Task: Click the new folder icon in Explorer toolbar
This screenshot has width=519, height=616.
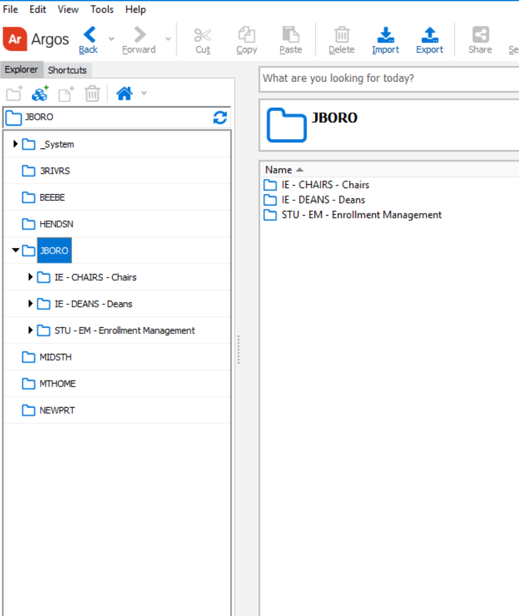Action: pyautogui.click(x=15, y=94)
